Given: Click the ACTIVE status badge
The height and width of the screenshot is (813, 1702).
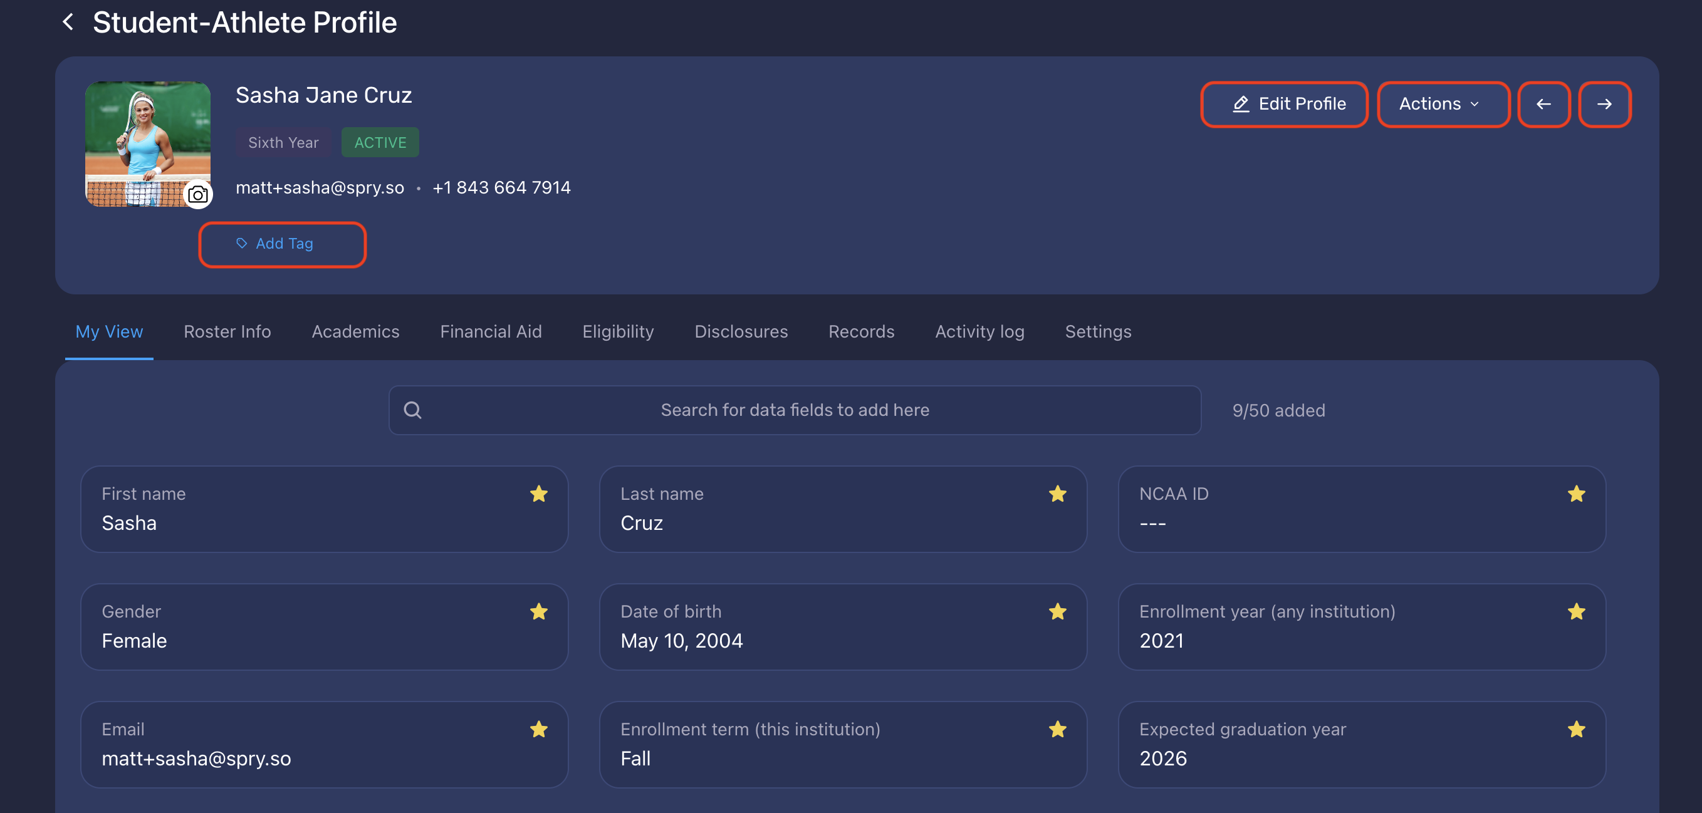Looking at the screenshot, I should 380,142.
